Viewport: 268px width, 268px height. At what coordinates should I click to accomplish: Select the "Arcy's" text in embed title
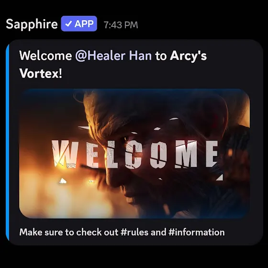pyautogui.click(x=188, y=56)
